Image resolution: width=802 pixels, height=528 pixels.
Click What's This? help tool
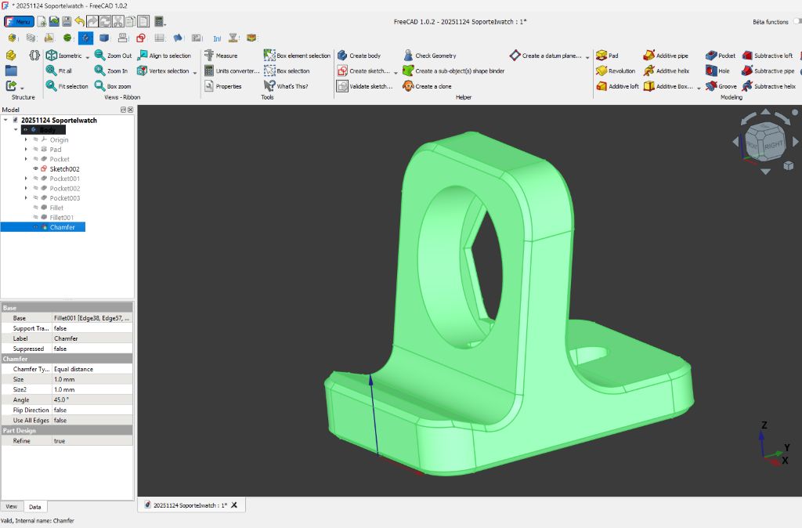click(286, 86)
